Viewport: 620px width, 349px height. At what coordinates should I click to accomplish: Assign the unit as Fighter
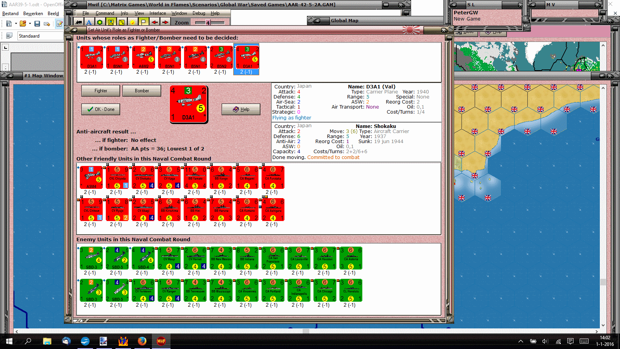tap(101, 91)
